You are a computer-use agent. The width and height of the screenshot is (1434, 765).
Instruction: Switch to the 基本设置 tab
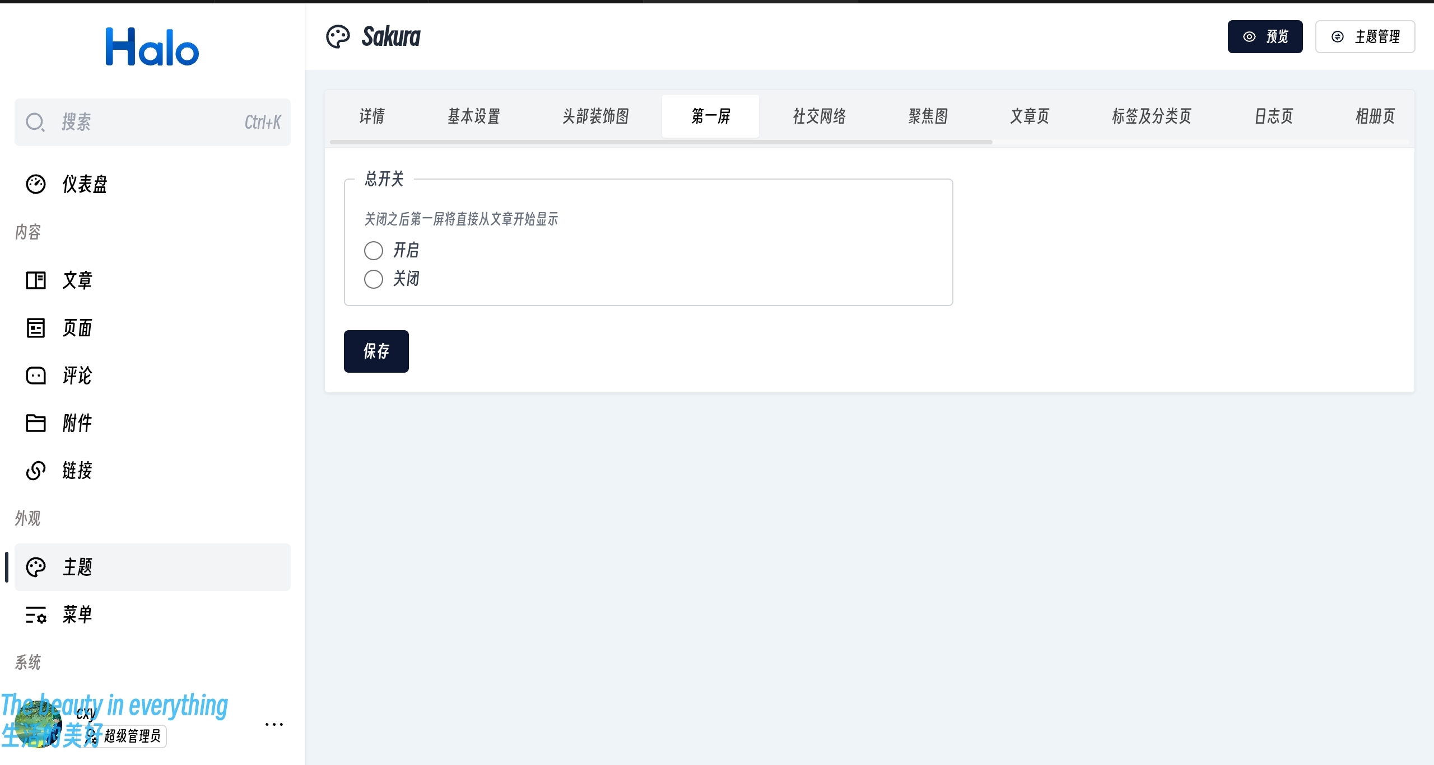pos(473,116)
